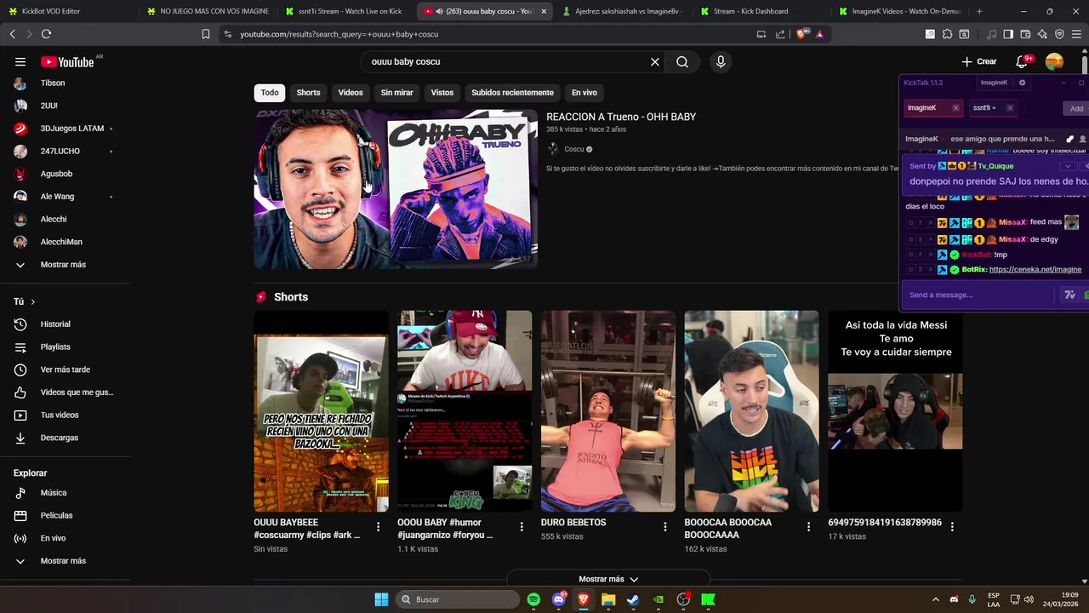Expand Explorar section with Mostrar más

pos(64,561)
